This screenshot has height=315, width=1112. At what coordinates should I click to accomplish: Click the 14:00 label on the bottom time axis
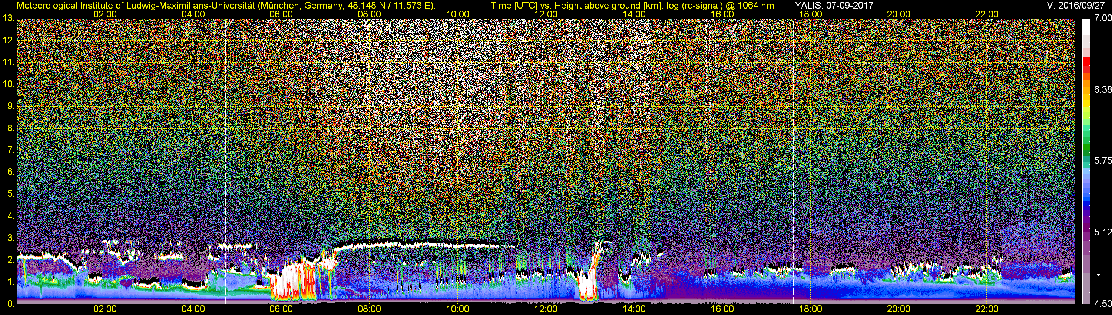(x=634, y=309)
